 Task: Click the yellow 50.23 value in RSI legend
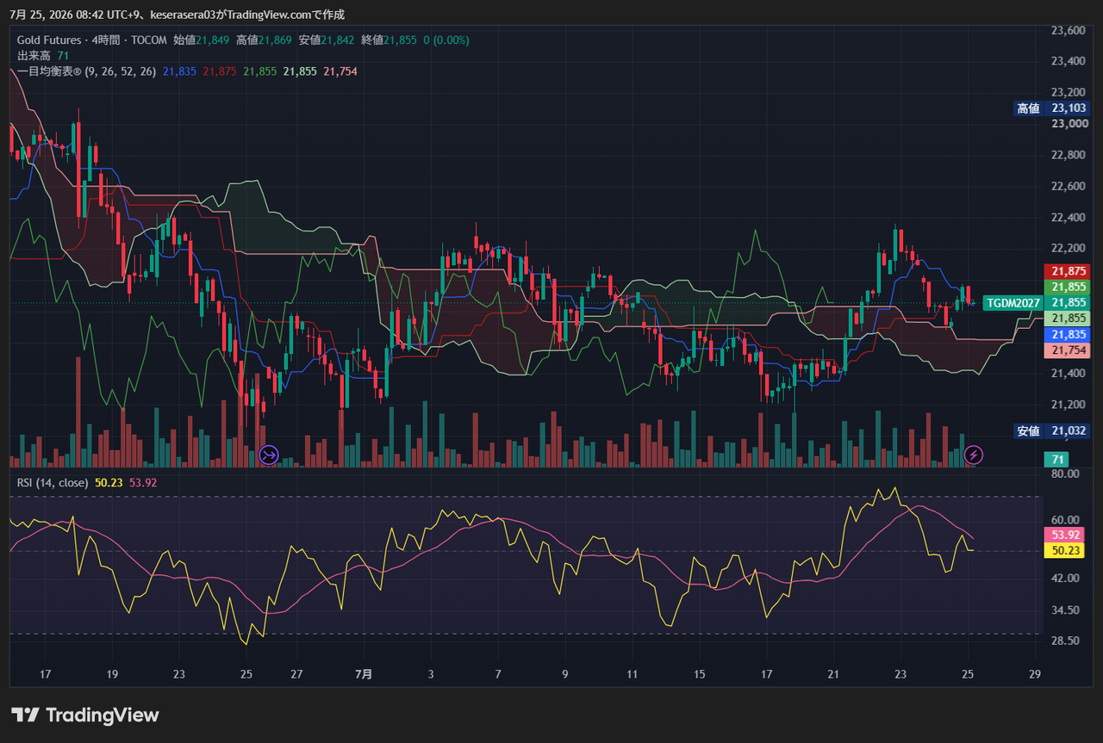109,483
